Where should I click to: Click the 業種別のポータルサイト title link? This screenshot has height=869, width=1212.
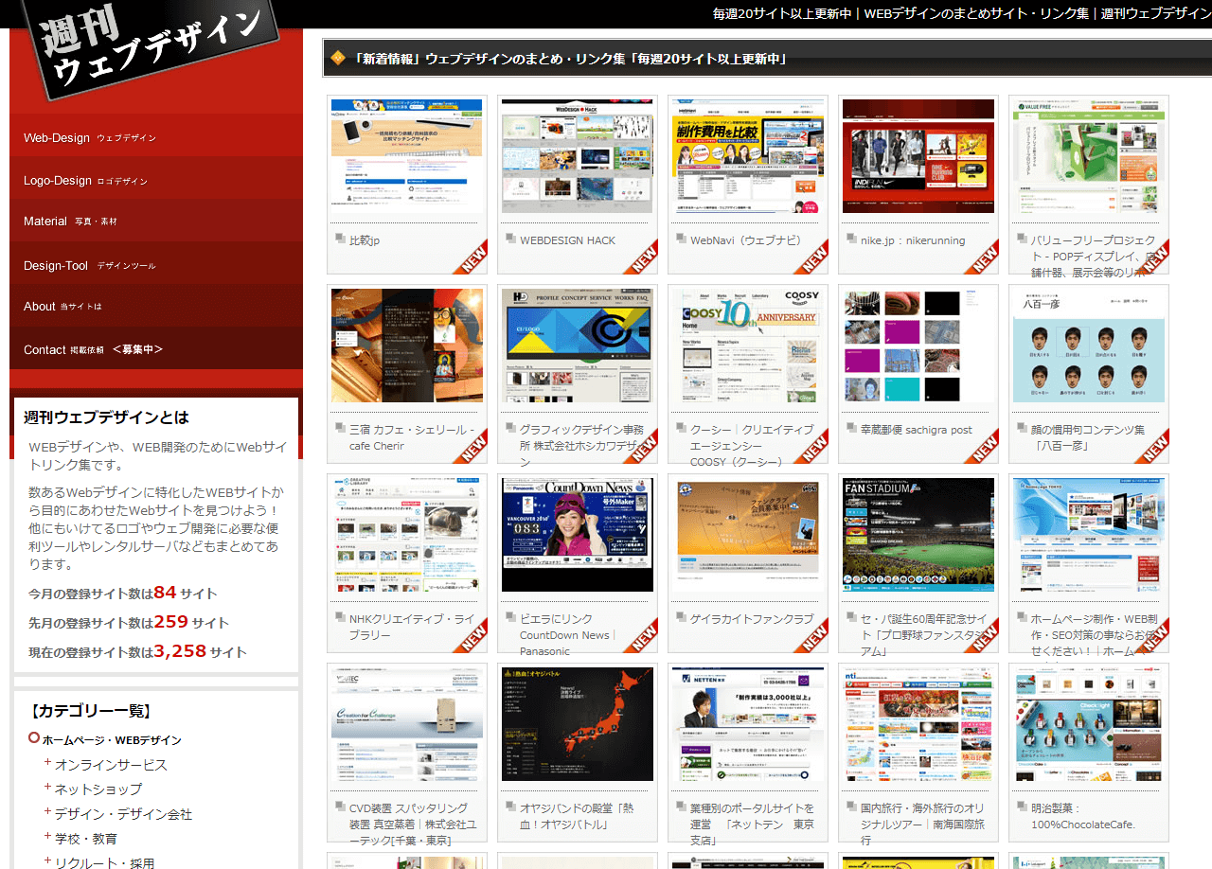tap(752, 824)
